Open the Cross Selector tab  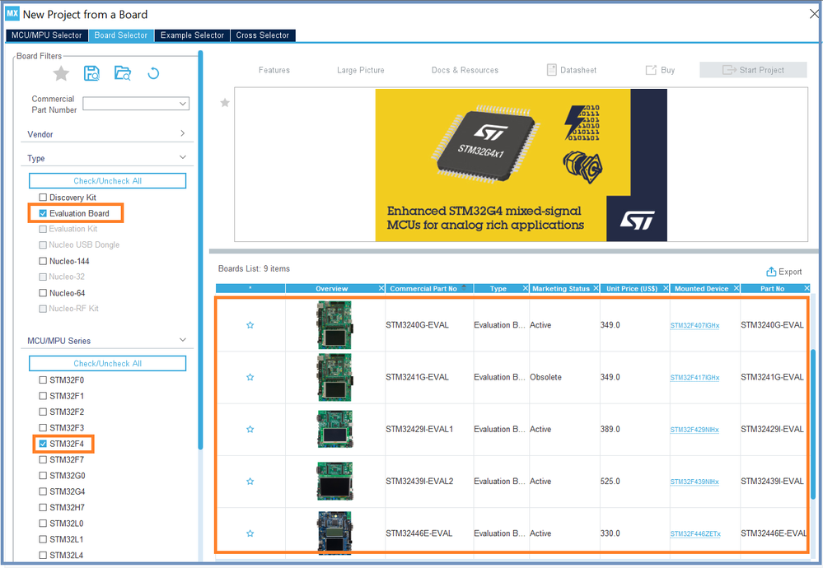click(x=263, y=35)
